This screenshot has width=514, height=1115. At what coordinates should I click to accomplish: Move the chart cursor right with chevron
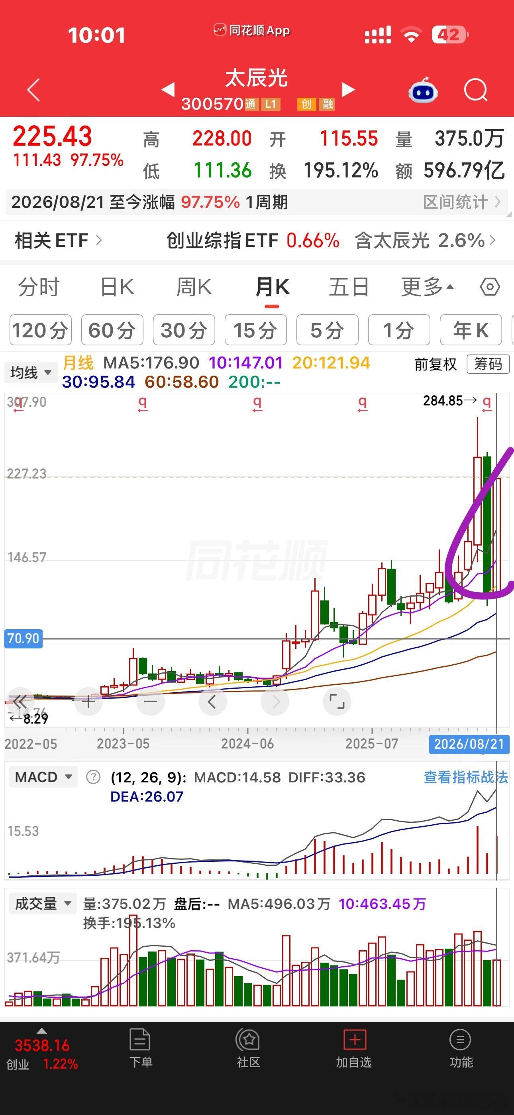[275, 701]
